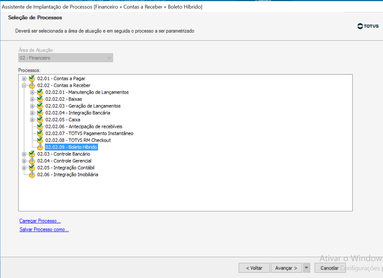Image resolution: width=383 pixels, height=278 pixels.
Task: Click the icon beside 02.02.01 Manutenção de Lançamentos
Action: [40, 92]
